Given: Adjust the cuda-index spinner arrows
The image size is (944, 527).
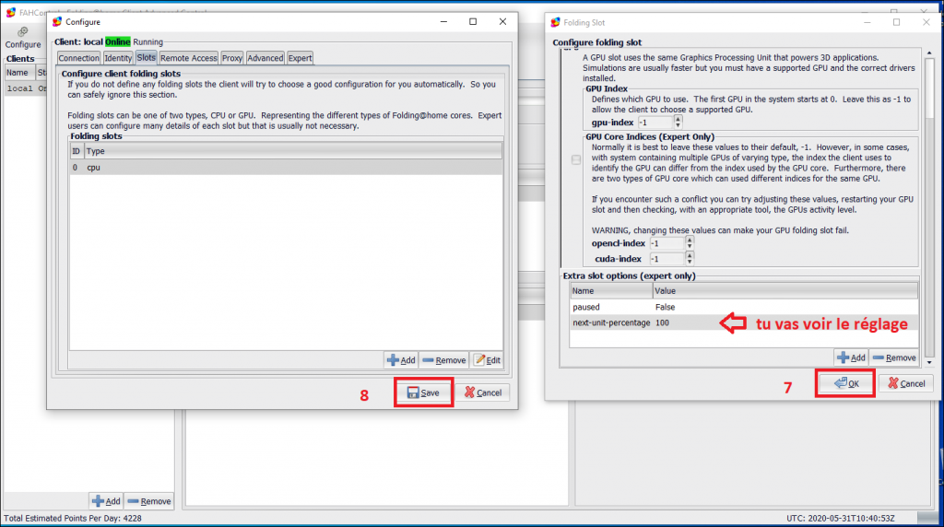Looking at the screenshot, I should coord(689,259).
